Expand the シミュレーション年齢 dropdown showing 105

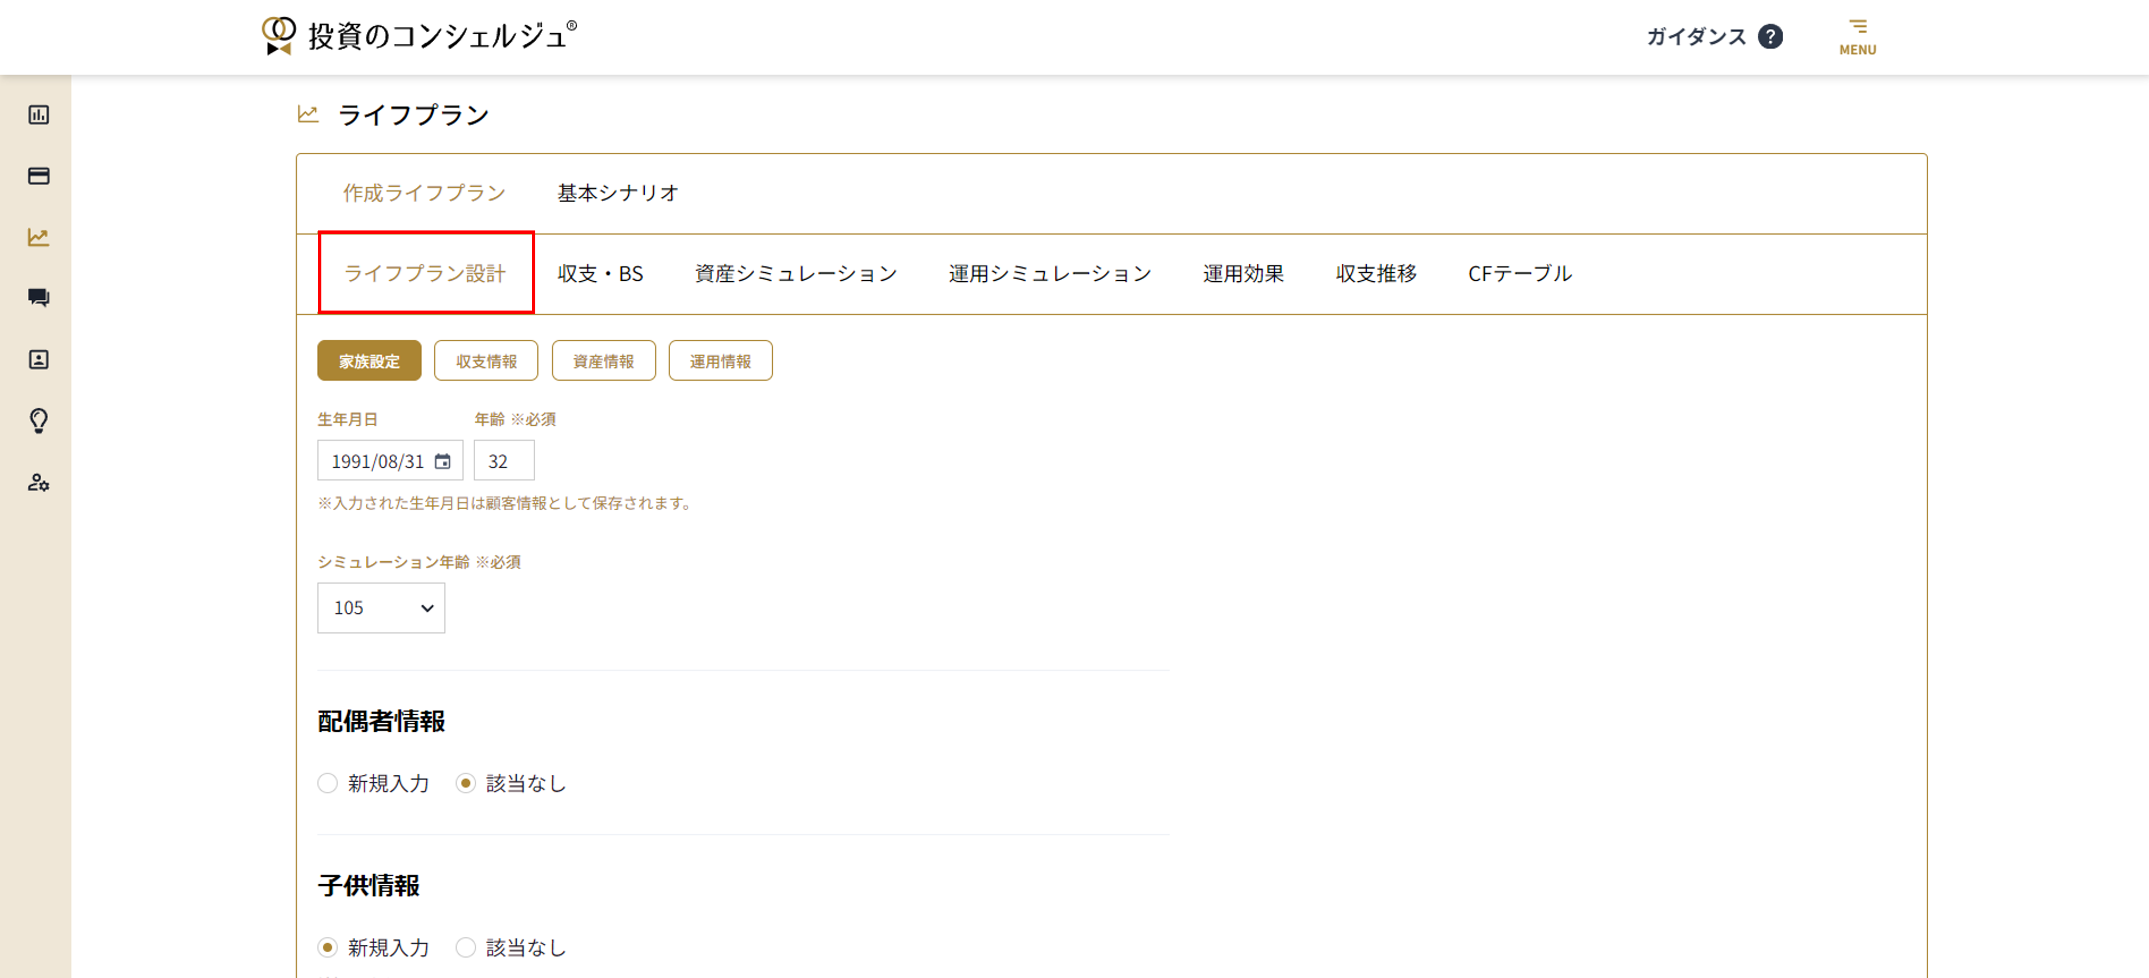(x=381, y=608)
